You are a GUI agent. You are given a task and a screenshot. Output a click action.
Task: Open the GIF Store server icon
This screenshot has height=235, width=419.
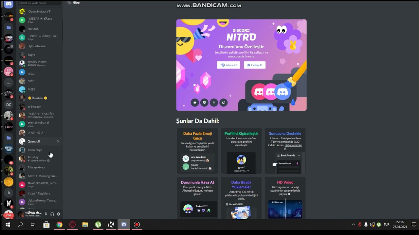pyautogui.click(x=9, y=71)
